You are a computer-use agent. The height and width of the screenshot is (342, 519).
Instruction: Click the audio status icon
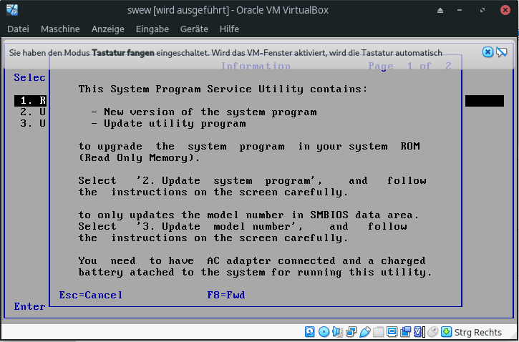coord(337,332)
